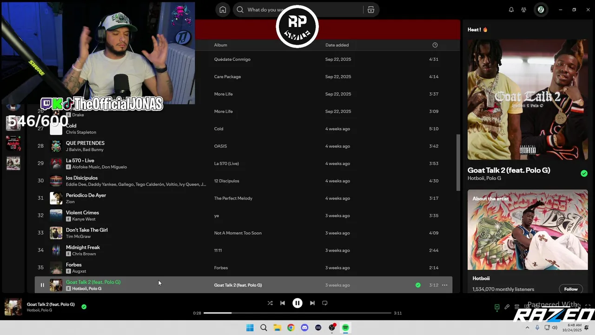Open Friend Activity icon
Screen dimensions: 595x335
coord(524,10)
